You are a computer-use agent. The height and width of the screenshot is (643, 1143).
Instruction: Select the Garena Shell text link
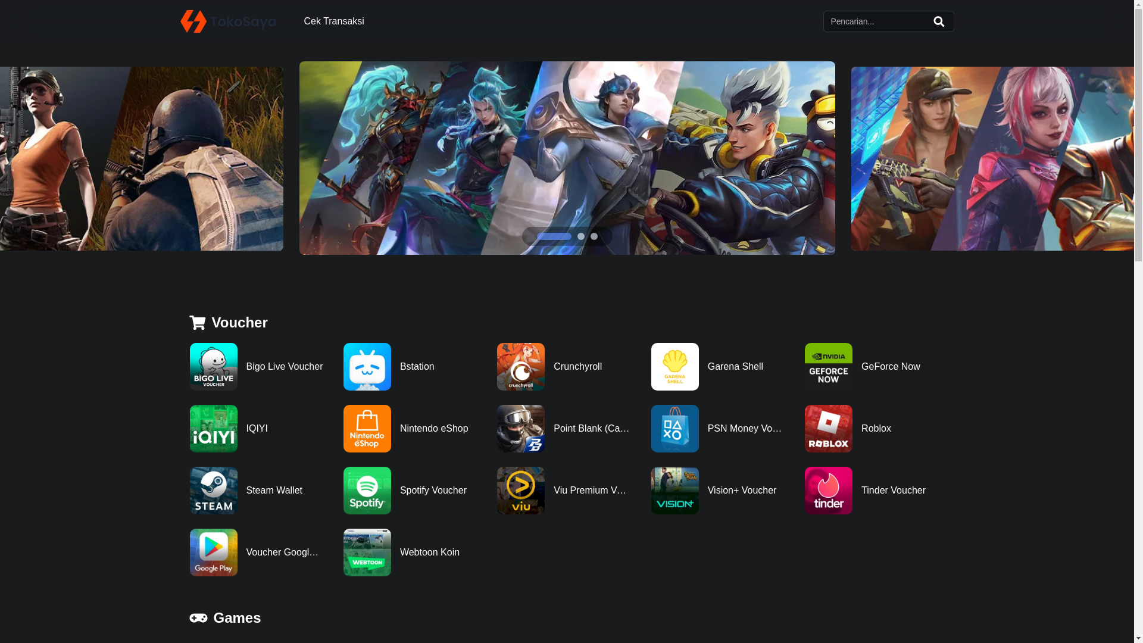(x=735, y=367)
